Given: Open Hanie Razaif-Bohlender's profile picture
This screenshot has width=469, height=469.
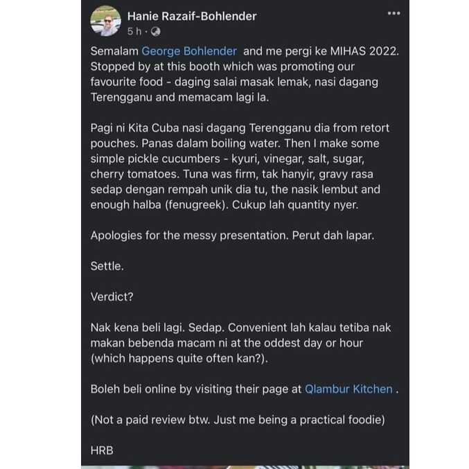Looking at the screenshot, I should (106, 21).
